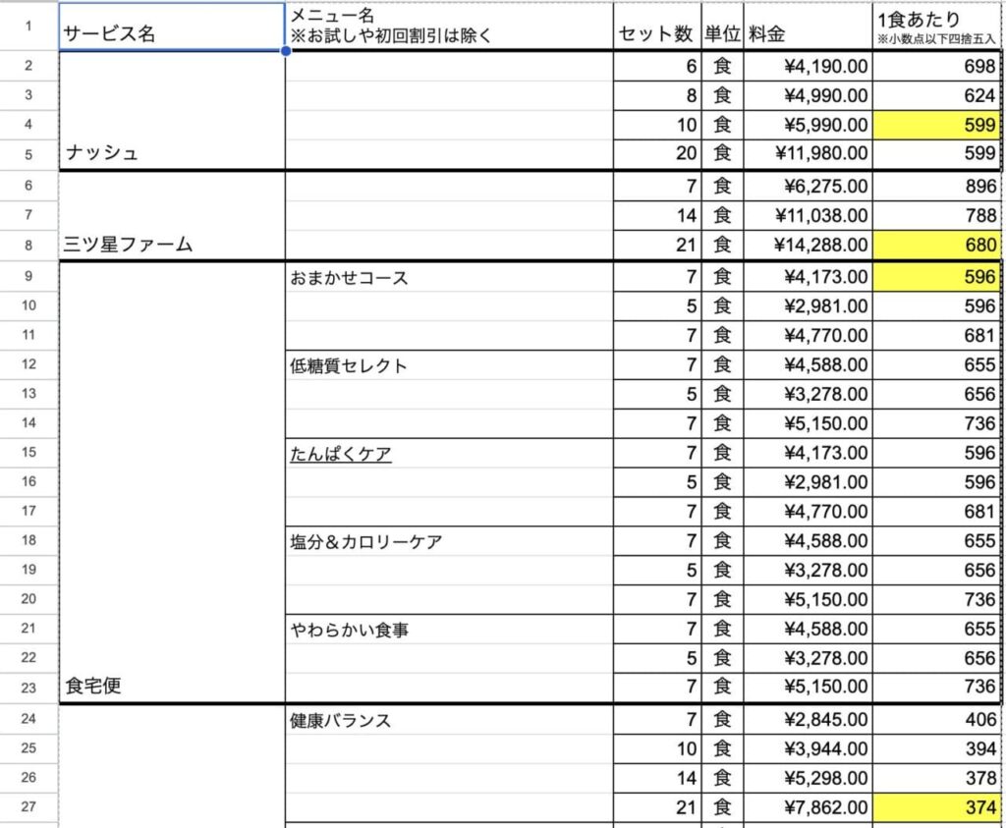This screenshot has height=828, width=1006.
Task: Click the ¥11,980.00 price cell
Action: click(806, 153)
